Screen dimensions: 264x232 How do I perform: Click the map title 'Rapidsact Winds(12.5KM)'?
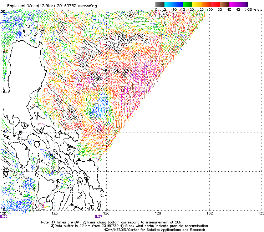31,6
